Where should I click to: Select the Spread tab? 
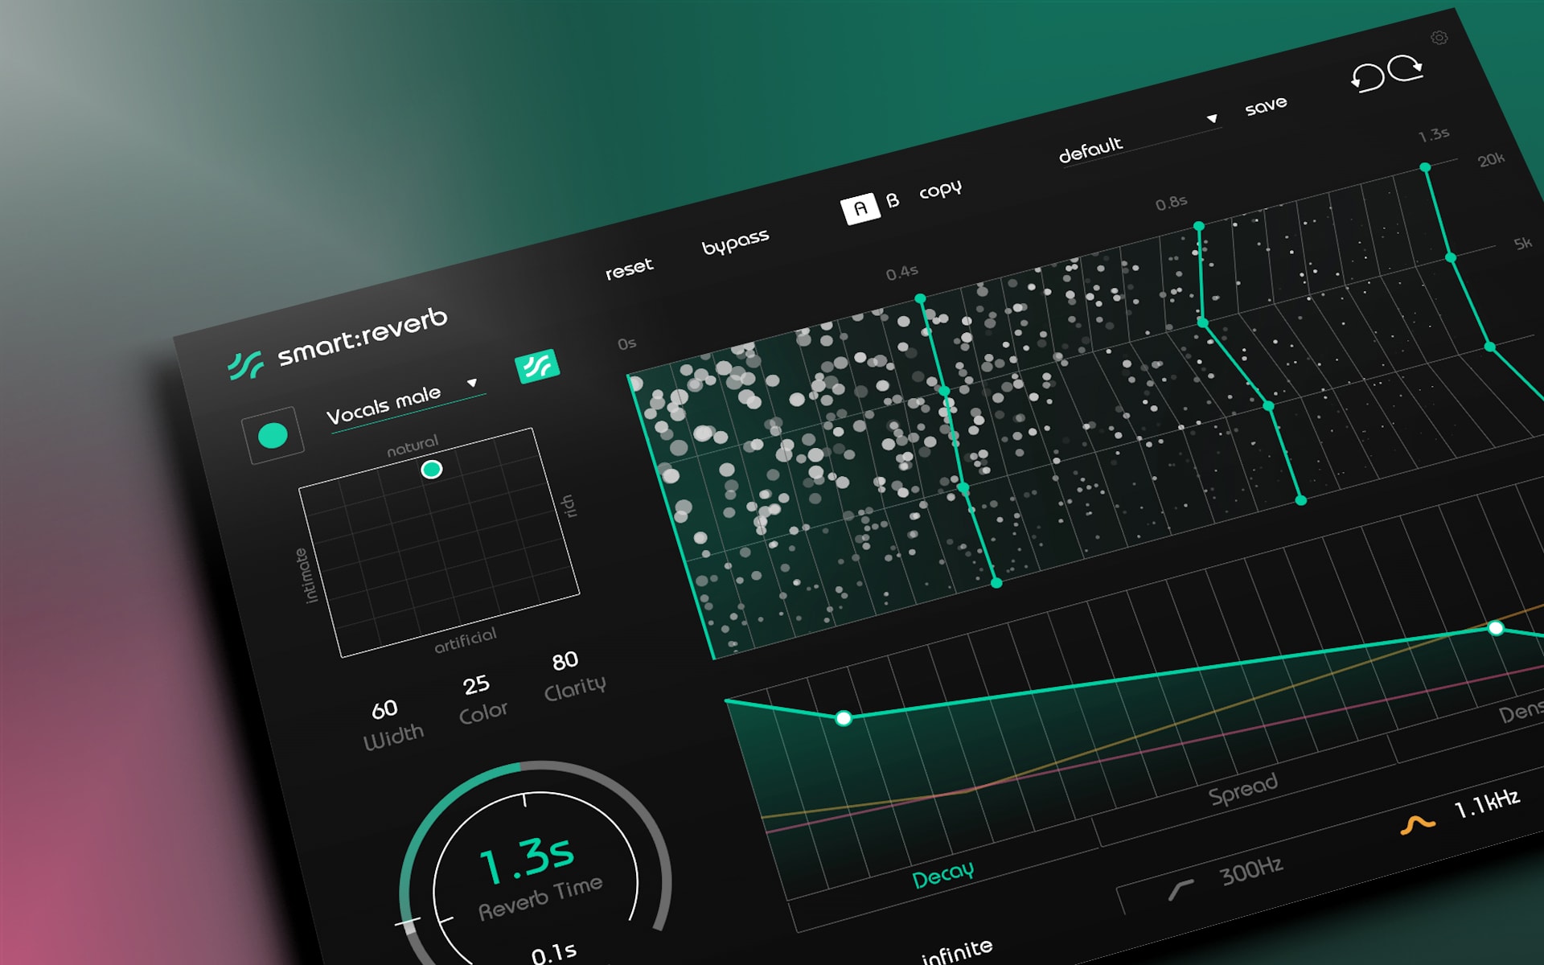coord(1242,789)
